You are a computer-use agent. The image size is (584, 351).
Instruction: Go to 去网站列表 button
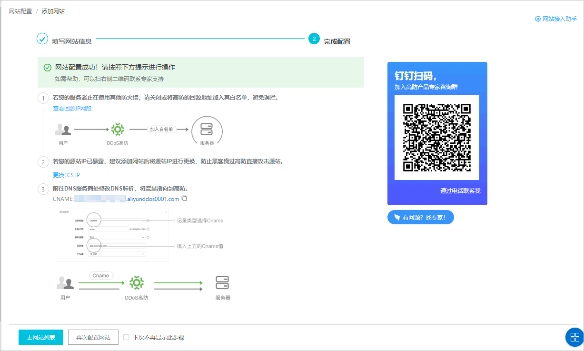(41, 337)
